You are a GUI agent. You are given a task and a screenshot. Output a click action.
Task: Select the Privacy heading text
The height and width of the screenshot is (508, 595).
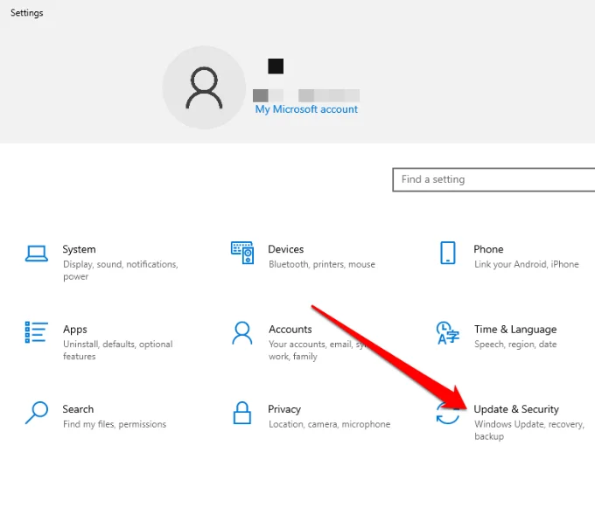[284, 409]
